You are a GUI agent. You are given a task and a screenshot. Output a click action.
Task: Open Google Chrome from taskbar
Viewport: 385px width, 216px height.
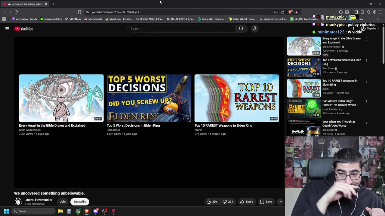pyautogui.click(x=78, y=211)
